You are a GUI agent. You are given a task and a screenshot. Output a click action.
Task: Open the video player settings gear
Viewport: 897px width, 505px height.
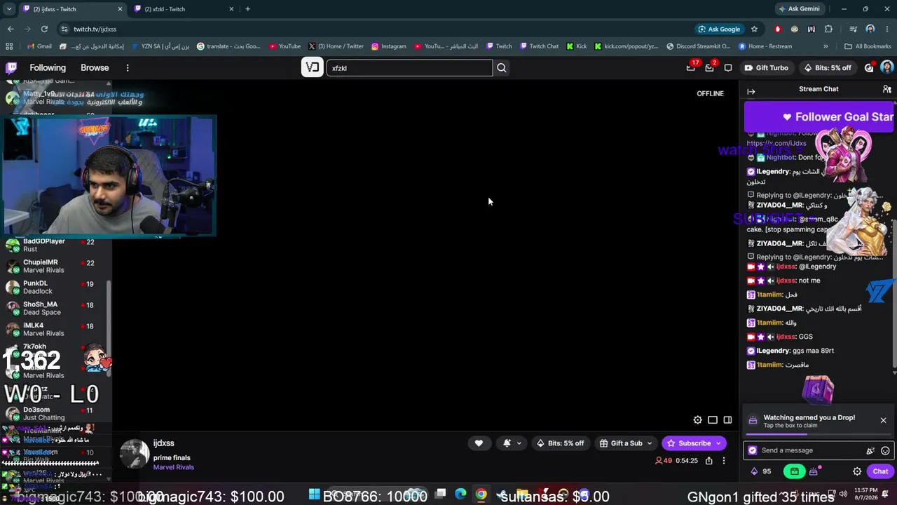point(697,420)
